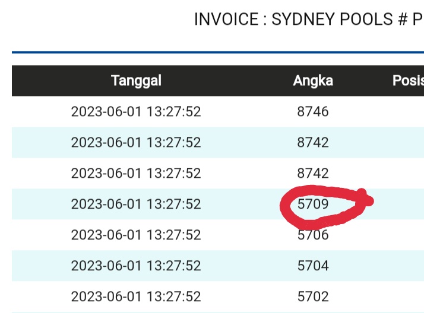Select the number 8746 in the Angka column

click(x=313, y=111)
